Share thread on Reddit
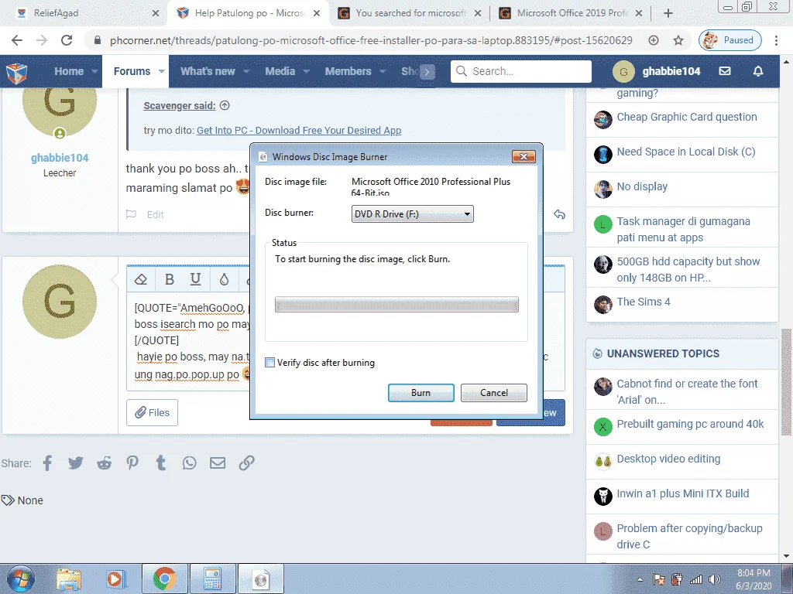Viewport: 793px width, 594px height. coord(105,463)
